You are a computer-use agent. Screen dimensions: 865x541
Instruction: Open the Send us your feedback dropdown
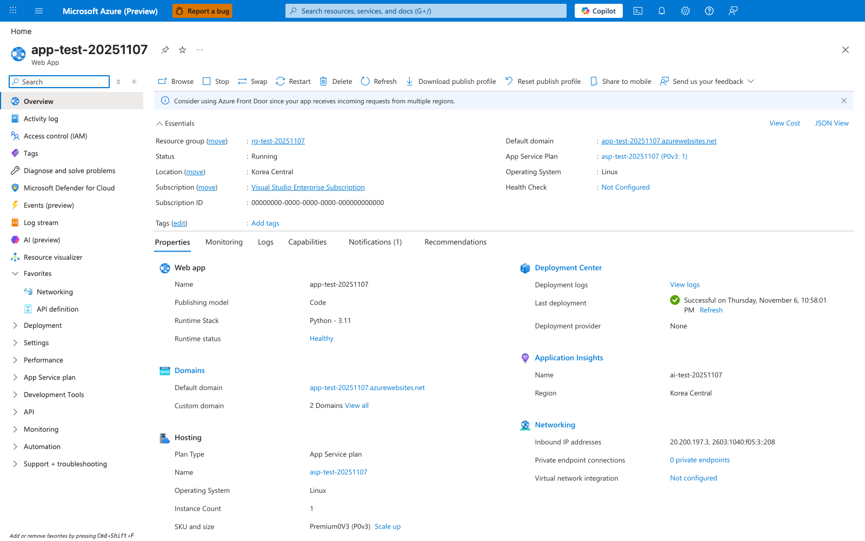coord(707,81)
